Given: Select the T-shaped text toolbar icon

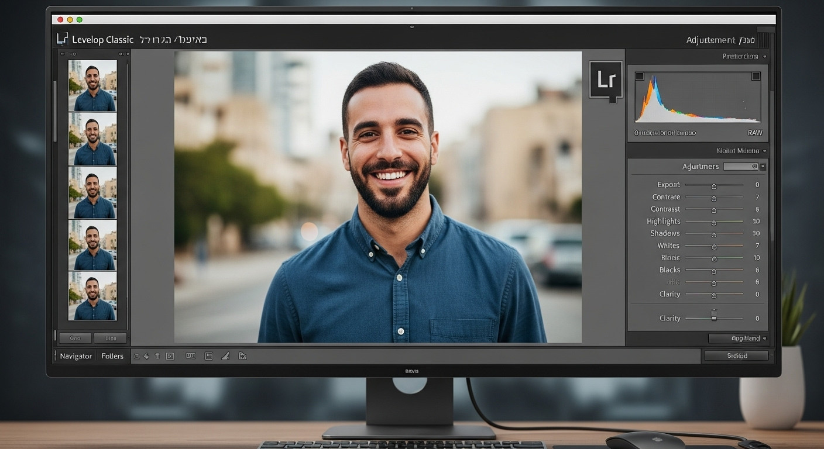Looking at the screenshot, I should 157,356.
